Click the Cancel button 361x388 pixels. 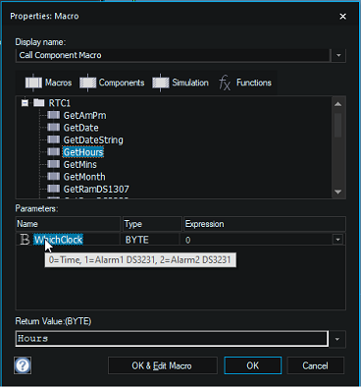(x=315, y=365)
